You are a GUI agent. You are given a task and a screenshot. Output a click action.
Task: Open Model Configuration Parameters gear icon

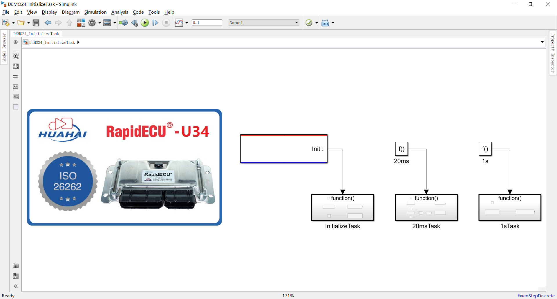[92, 23]
